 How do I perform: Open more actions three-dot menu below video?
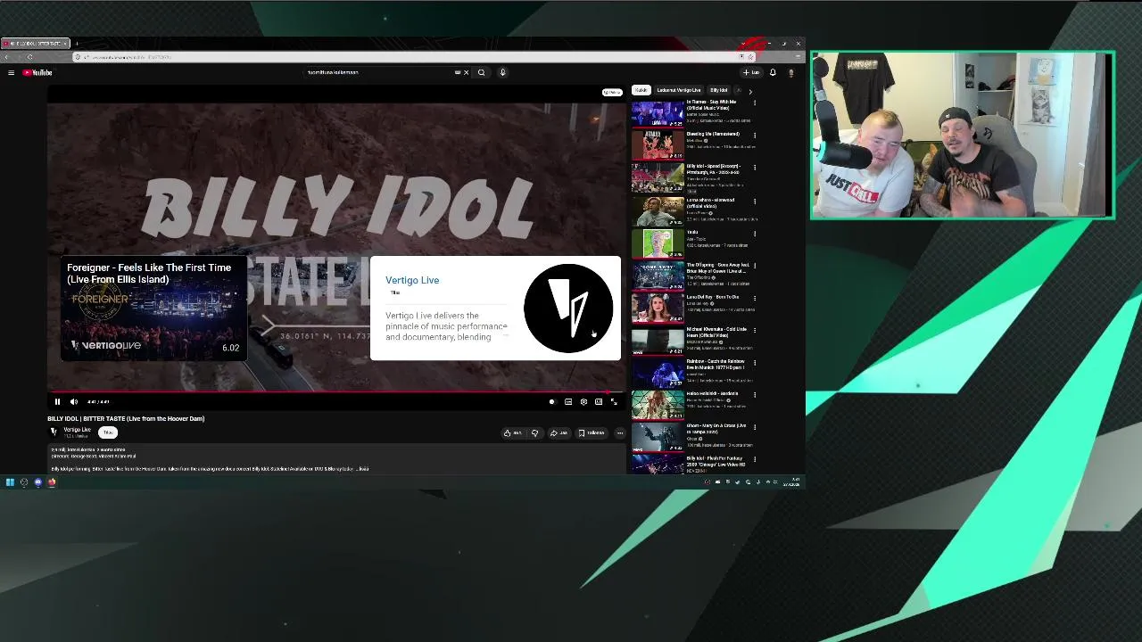(x=619, y=433)
